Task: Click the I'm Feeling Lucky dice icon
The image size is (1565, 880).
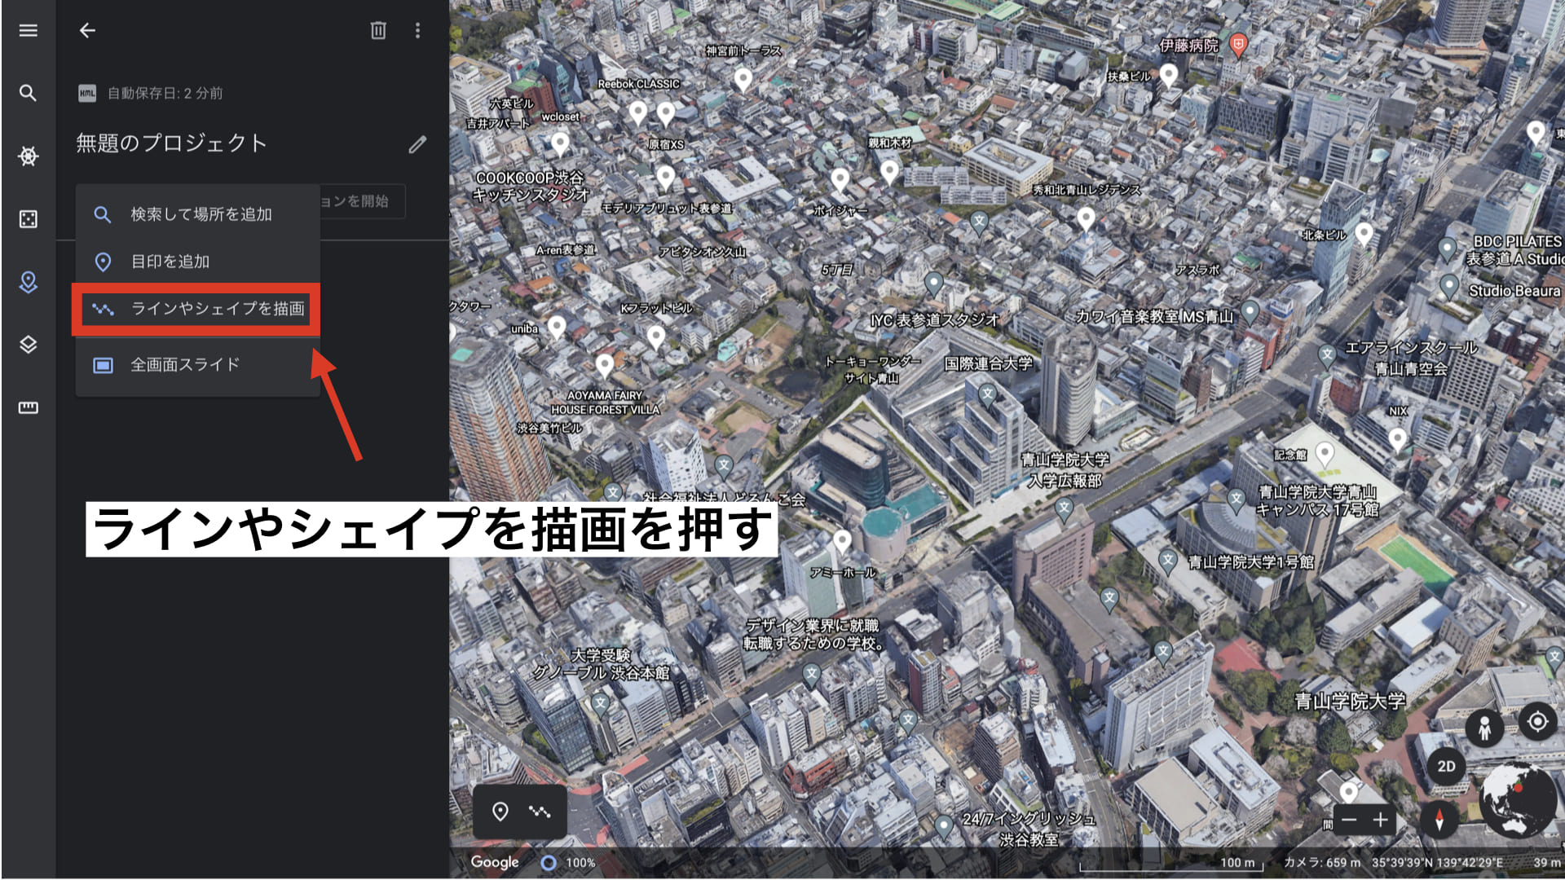Action: (x=29, y=219)
